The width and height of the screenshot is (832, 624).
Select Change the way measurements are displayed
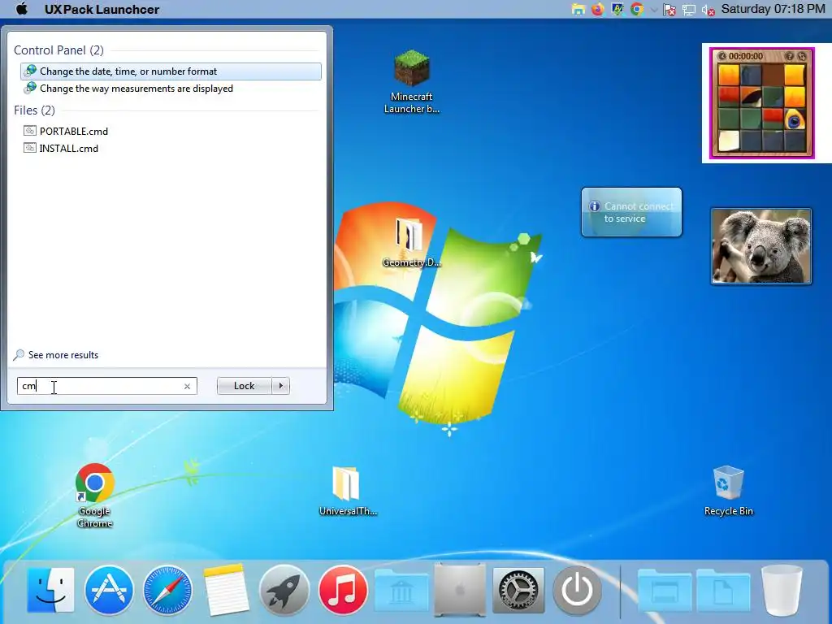click(x=171, y=88)
